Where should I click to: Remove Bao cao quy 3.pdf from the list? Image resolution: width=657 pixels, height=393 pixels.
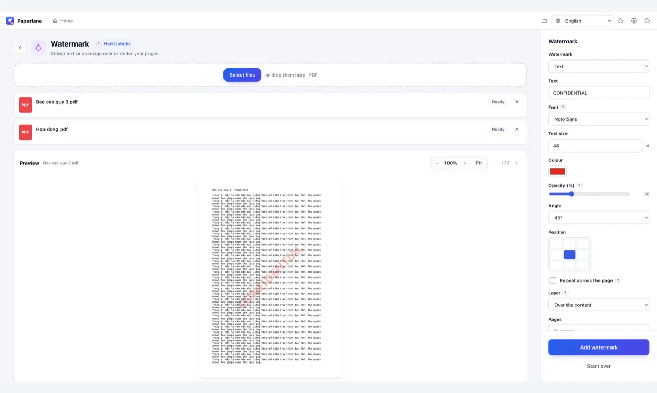click(x=517, y=102)
